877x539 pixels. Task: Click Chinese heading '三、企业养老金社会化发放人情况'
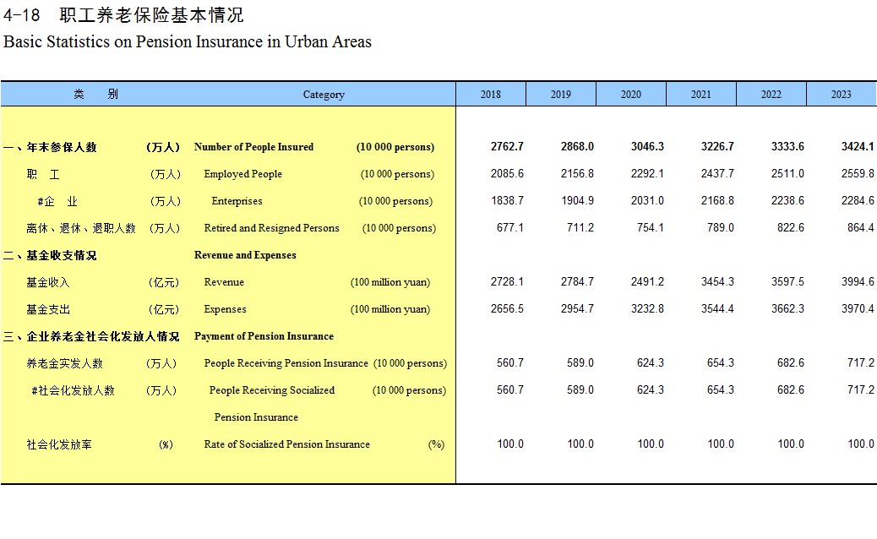click(x=91, y=336)
